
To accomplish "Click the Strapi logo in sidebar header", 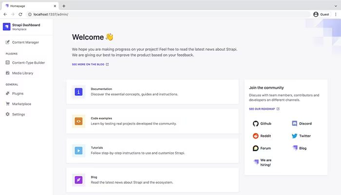I will (6, 27).
